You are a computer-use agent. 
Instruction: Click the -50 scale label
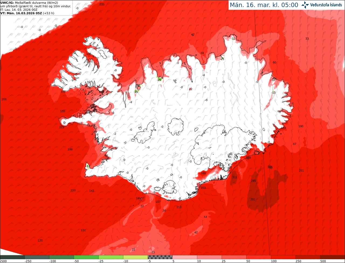point(76,261)
